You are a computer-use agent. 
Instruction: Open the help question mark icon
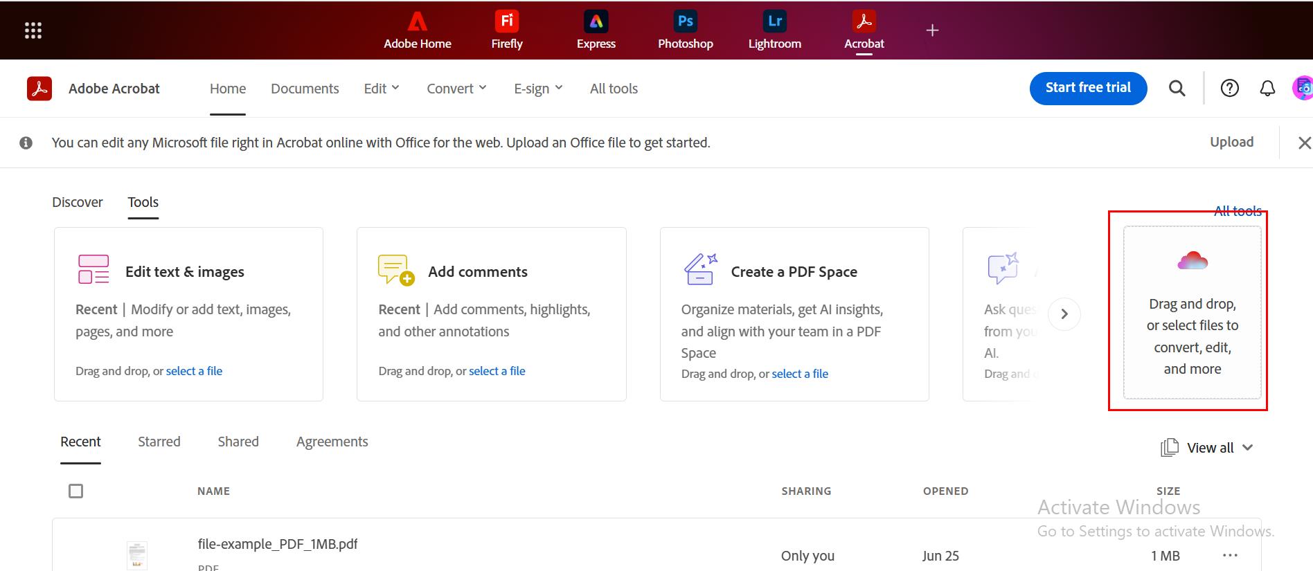pyautogui.click(x=1229, y=88)
